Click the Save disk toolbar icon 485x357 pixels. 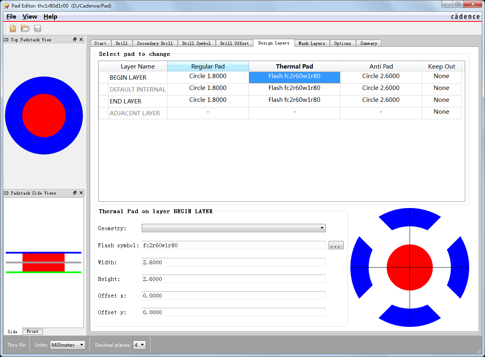point(38,28)
